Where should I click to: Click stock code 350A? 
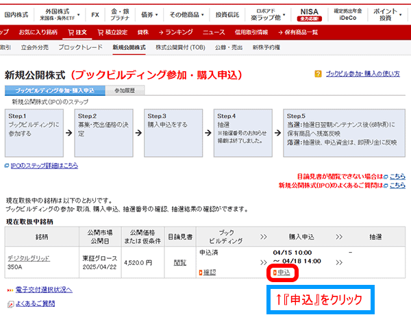[x=15, y=267]
